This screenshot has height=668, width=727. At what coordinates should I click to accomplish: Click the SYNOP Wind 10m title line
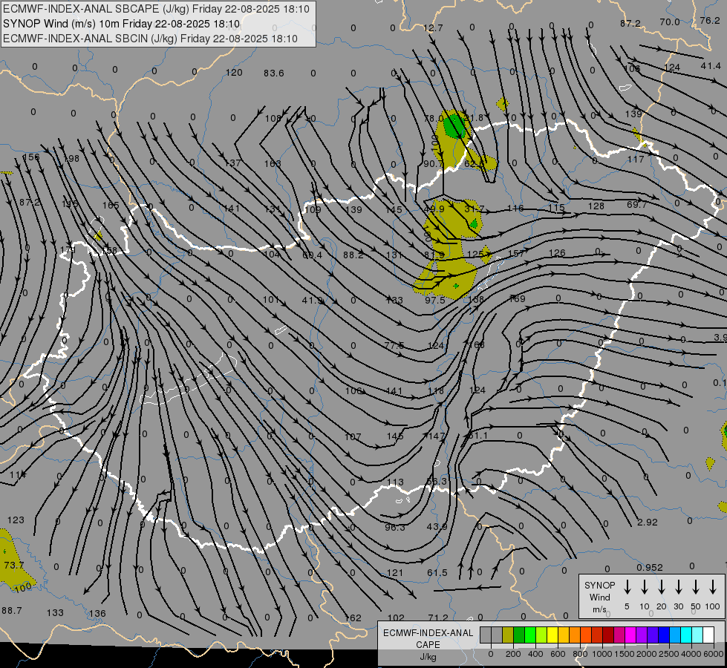tap(122, 24)
